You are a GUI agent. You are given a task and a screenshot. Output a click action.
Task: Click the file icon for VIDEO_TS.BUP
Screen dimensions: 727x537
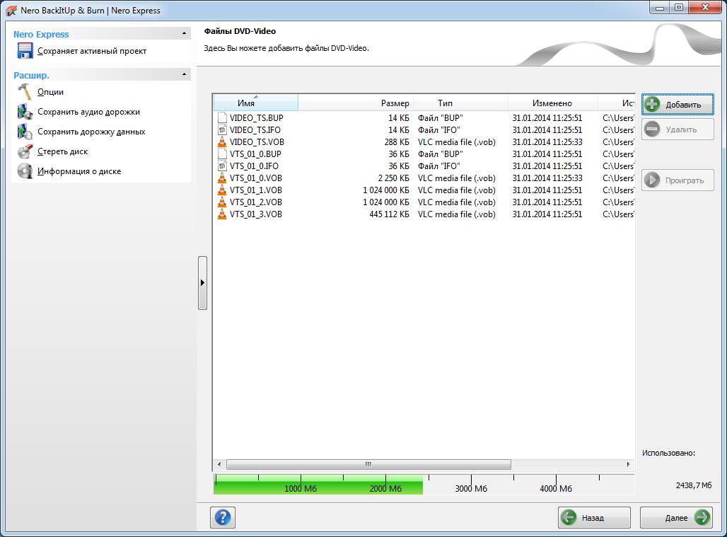click(x=223, y=117)
